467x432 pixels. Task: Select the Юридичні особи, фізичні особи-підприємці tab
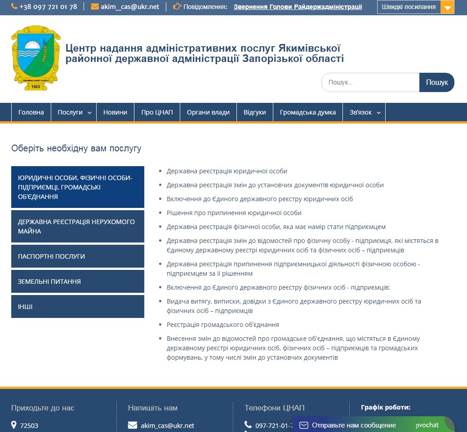(x=78, y=187)
